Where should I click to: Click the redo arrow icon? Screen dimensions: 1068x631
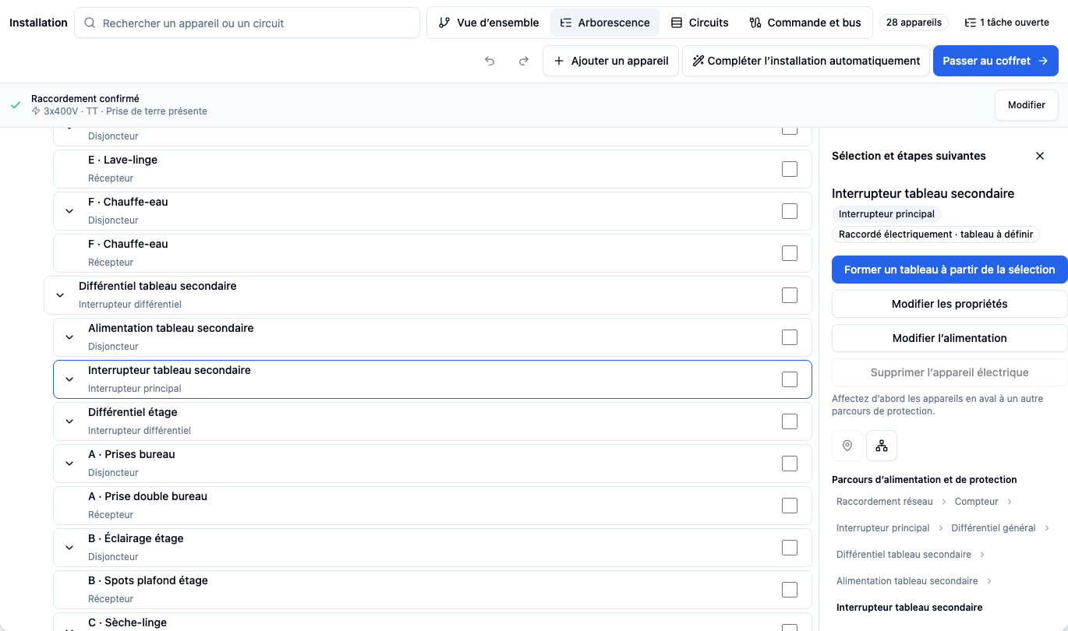524,61
